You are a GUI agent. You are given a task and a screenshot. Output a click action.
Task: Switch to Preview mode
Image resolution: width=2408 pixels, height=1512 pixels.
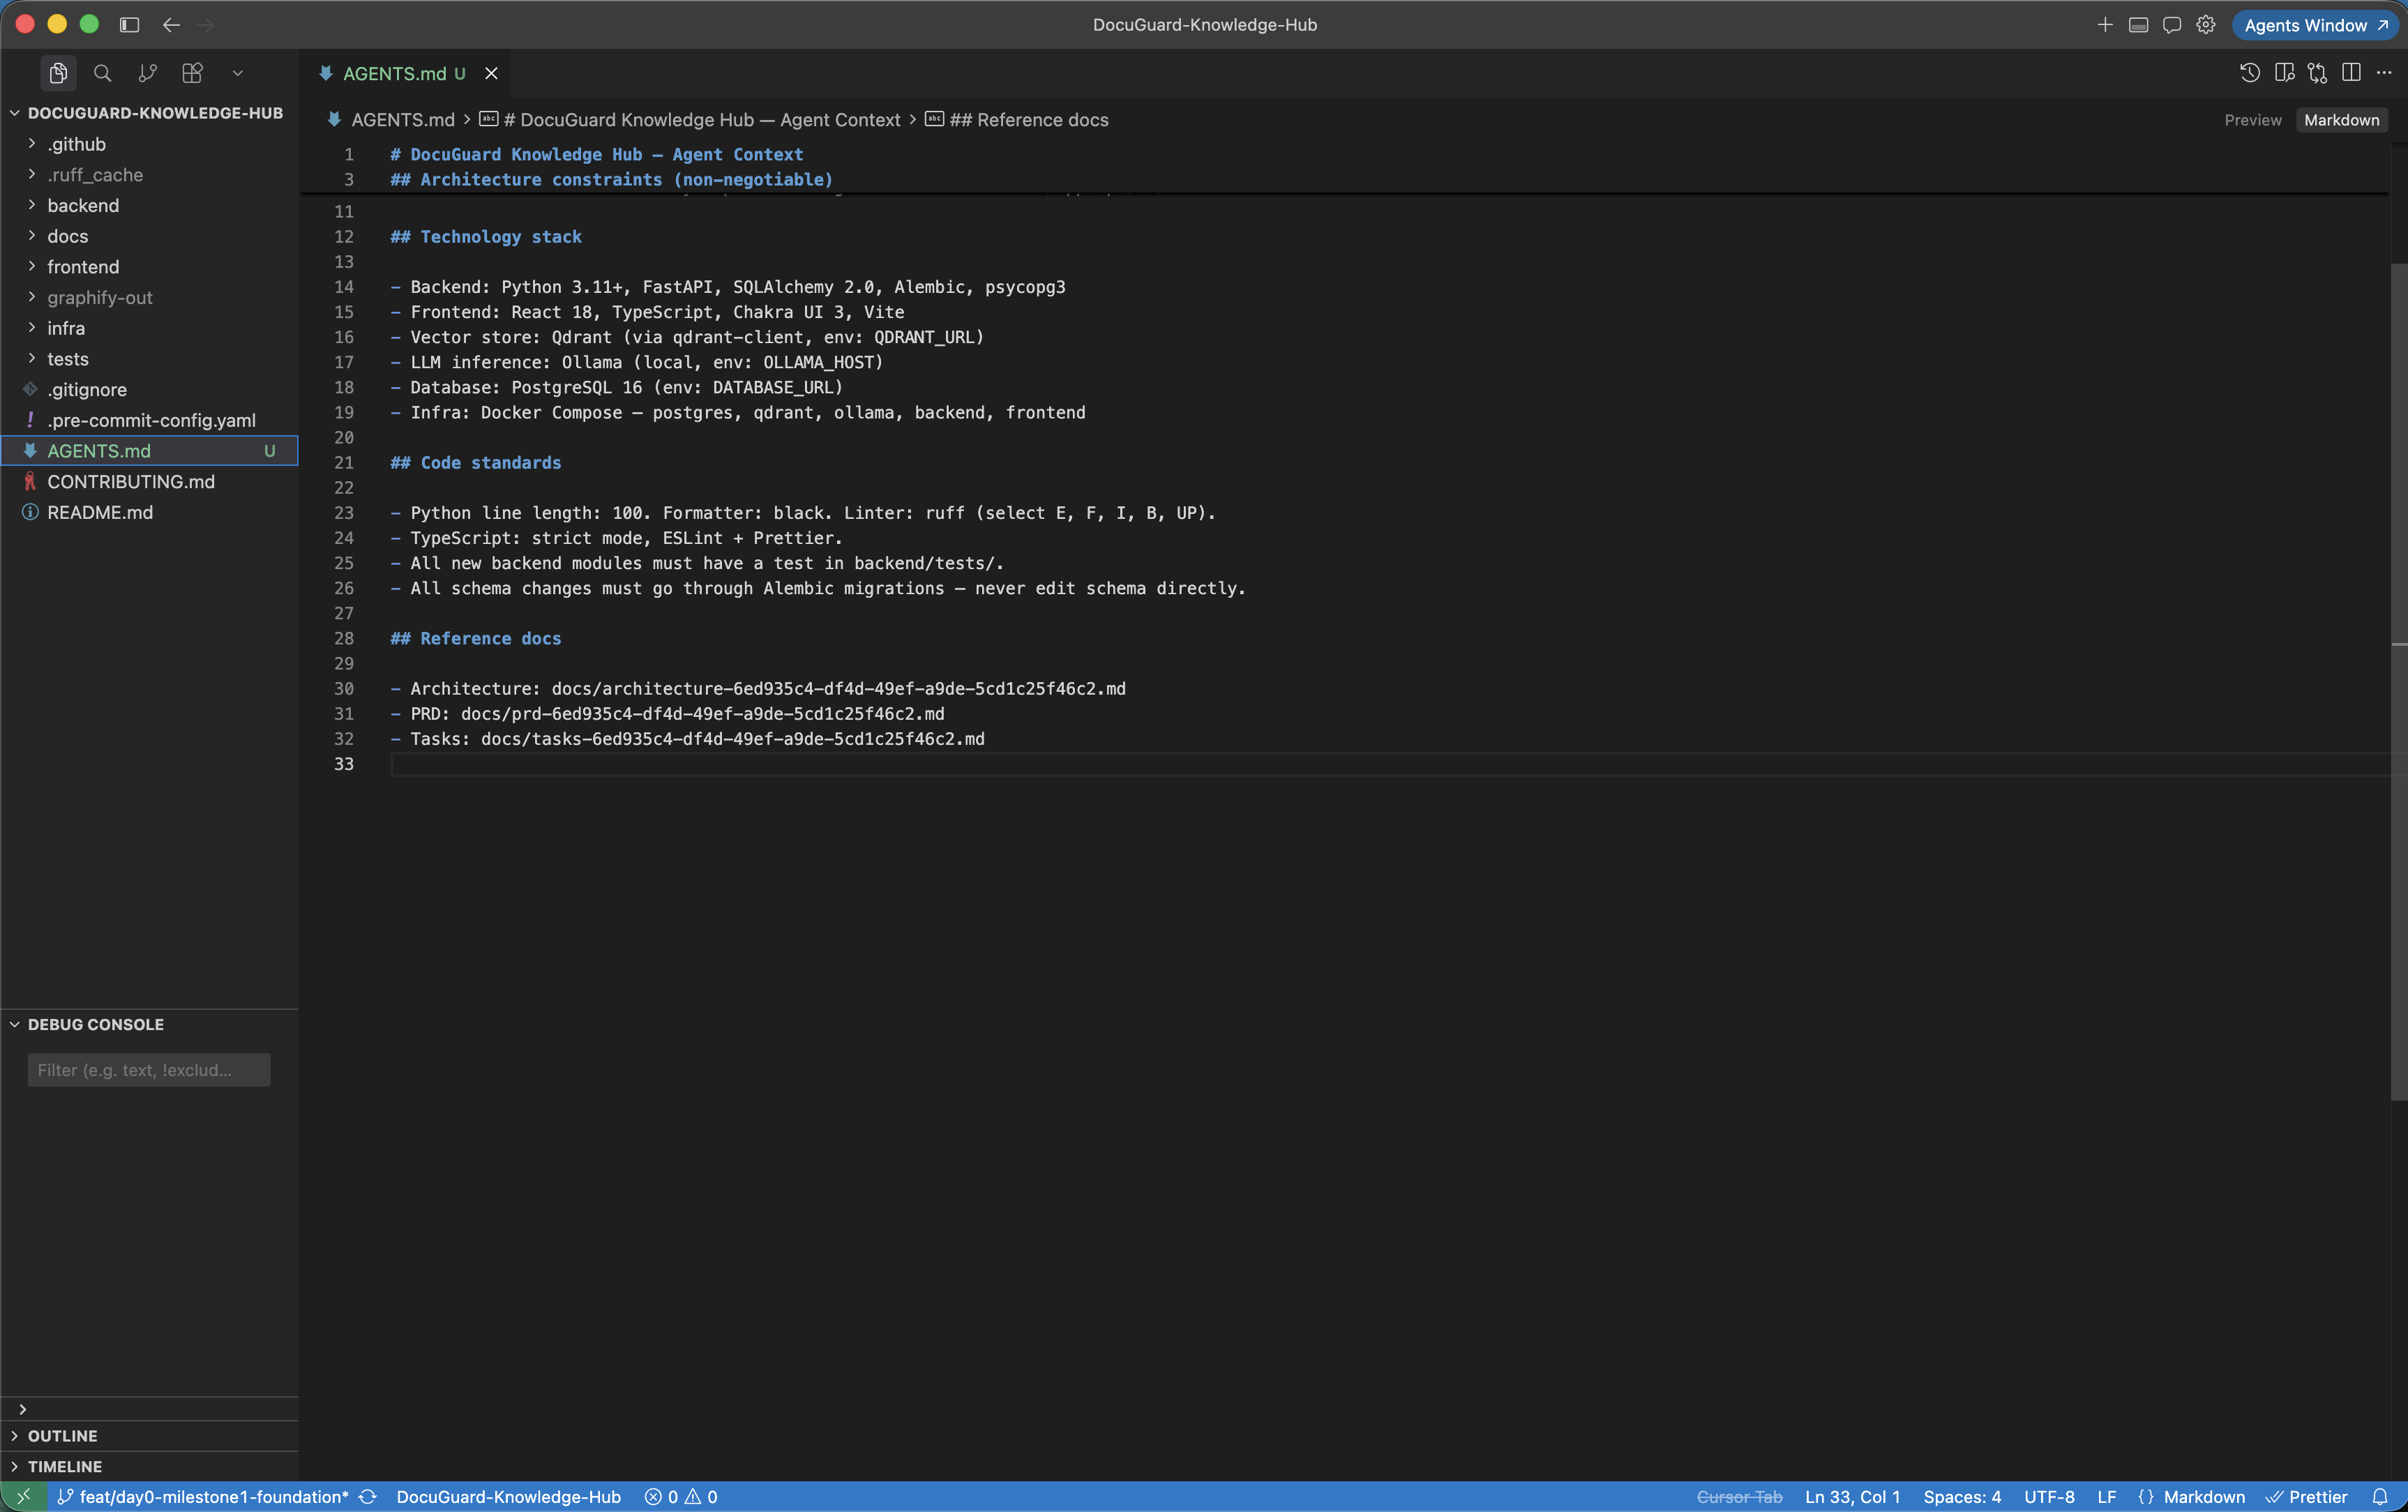click(2252, 120)
